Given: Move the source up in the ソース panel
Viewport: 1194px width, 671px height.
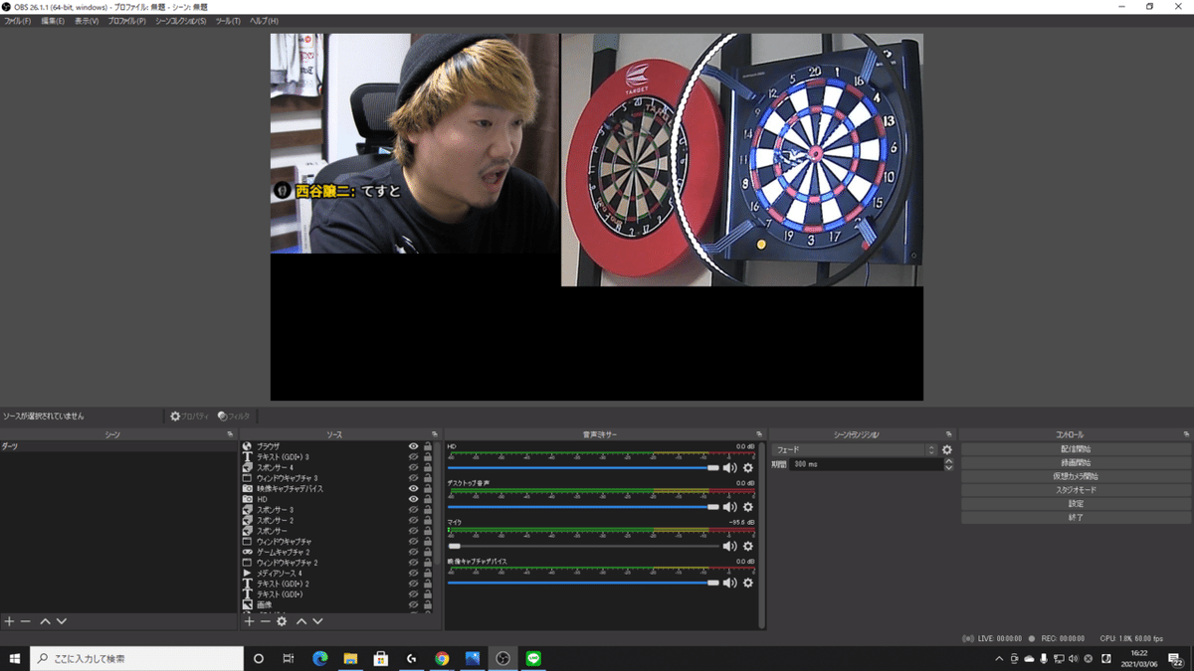Looking at the screenshot, I should click(x=301, y=621).
